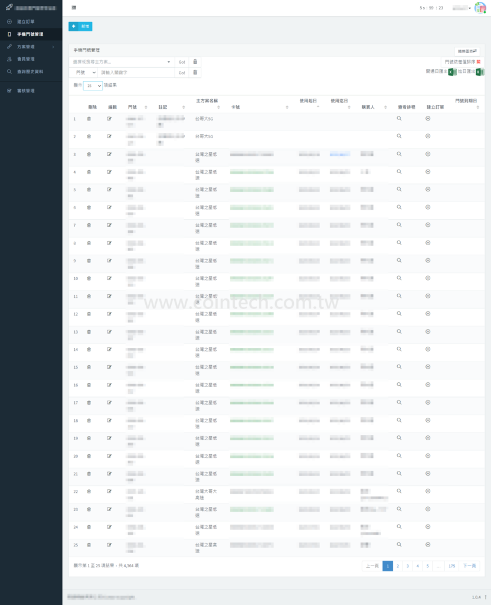
Task: Click the Excel icon for 迄日匯出
Action: [480, 71]
